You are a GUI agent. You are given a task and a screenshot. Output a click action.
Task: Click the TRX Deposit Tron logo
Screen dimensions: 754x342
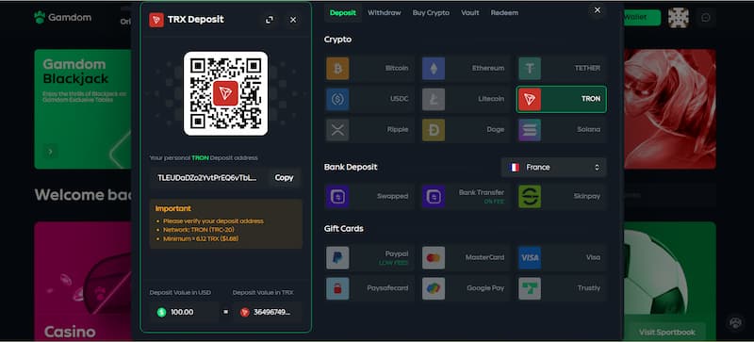pyautogui.click(x=156, y=20)
